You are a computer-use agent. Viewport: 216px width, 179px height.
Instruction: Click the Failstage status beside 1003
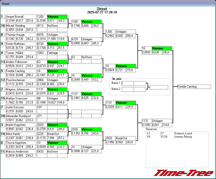[57, 53]
